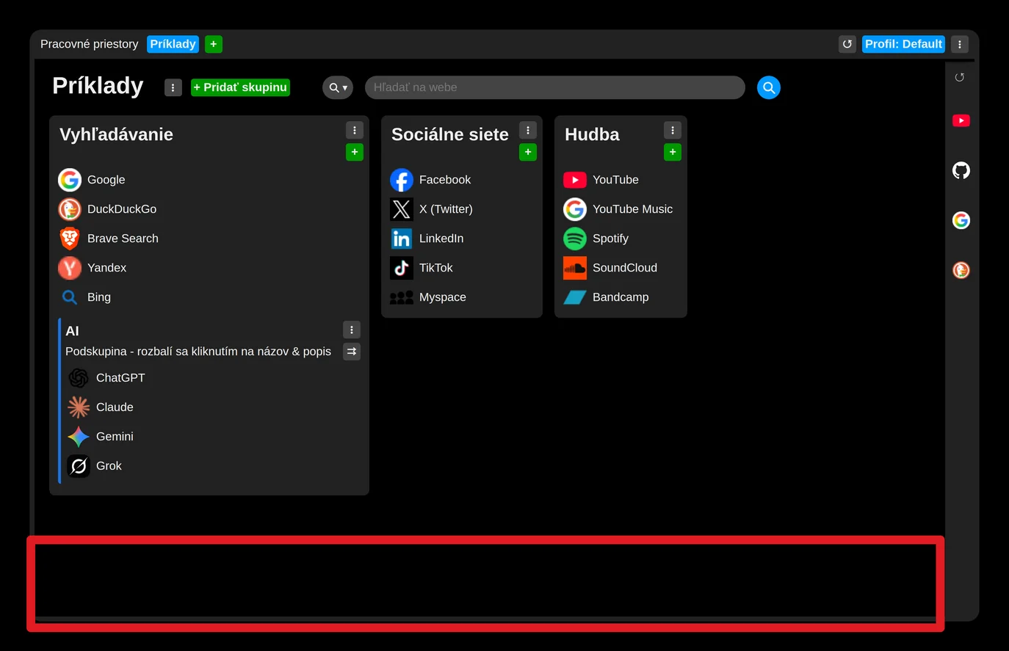Open the Hudba group options menu
This screenshot has height=651, width=1009.
point(673,130)
